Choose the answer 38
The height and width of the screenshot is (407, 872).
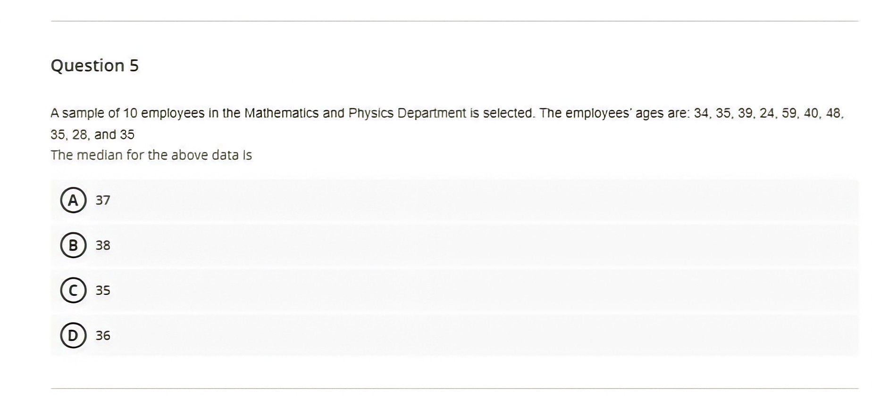coord(103,245)
